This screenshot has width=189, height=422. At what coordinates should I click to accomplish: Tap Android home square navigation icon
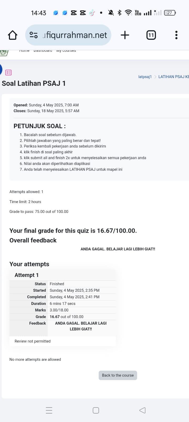[96, 410]
